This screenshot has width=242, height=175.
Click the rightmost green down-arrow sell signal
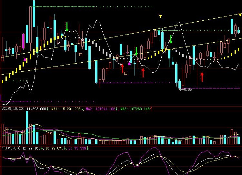click(x=171, y=39)
